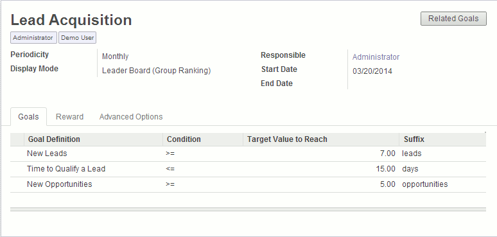Sort by Goal Definition column header

click(x=93, y=139)
